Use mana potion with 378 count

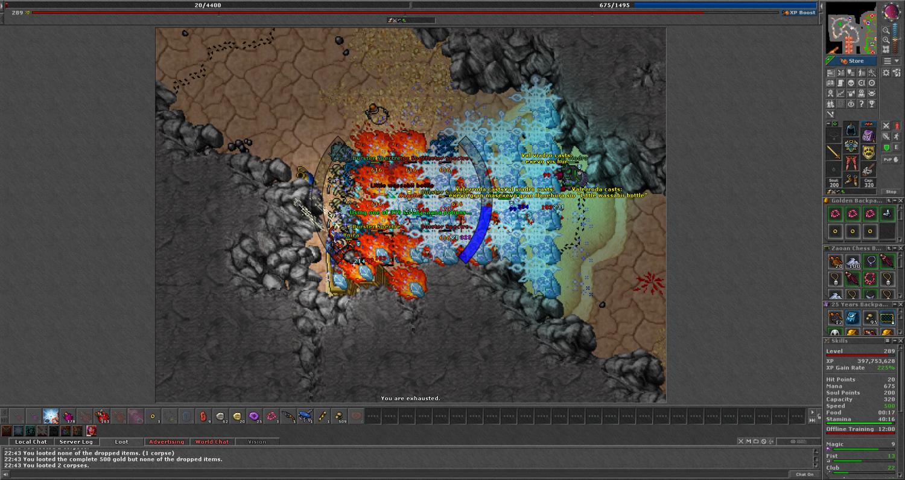[68, 416]
